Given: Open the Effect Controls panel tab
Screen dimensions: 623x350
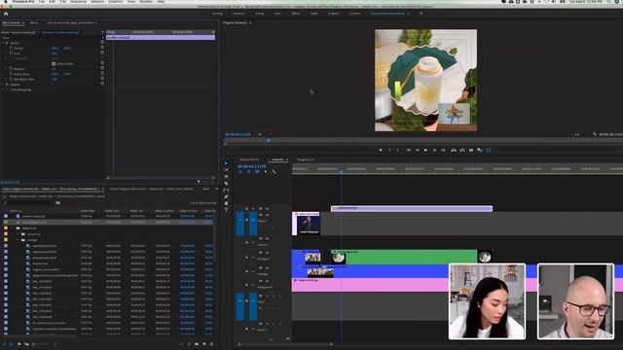Looking at the screenshot, I should tap(11, 23).
